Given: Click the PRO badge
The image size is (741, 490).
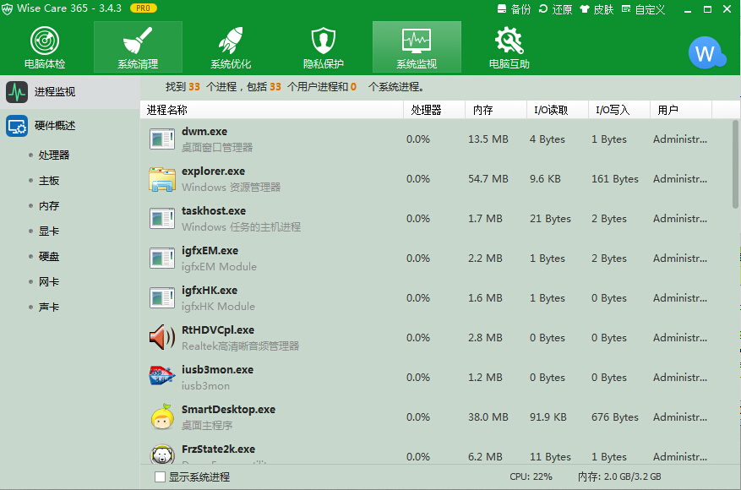Looking at the screenshot, I should pyautogui.click(x=143, y=8).
